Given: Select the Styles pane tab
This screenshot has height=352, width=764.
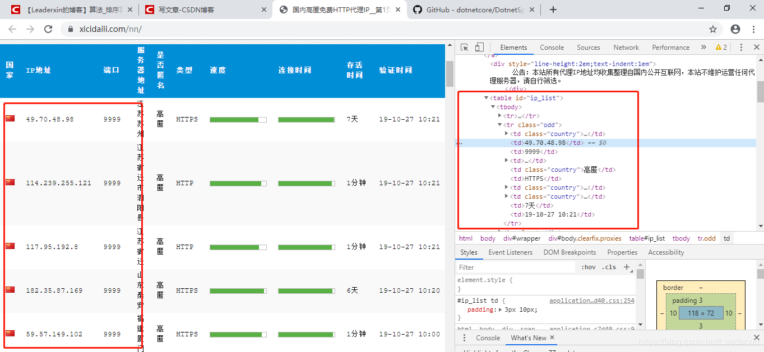Looking at the screenshot, I should click(469, 252).
